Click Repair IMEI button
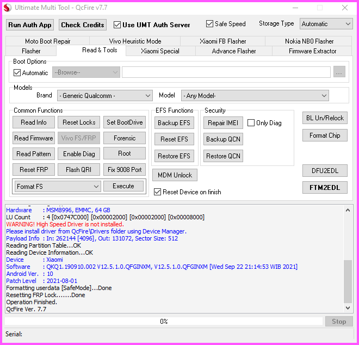The image size is (359, 345). click(223, 123)
